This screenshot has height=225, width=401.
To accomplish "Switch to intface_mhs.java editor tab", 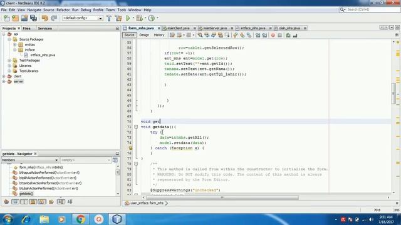I will tap(253, 28).
